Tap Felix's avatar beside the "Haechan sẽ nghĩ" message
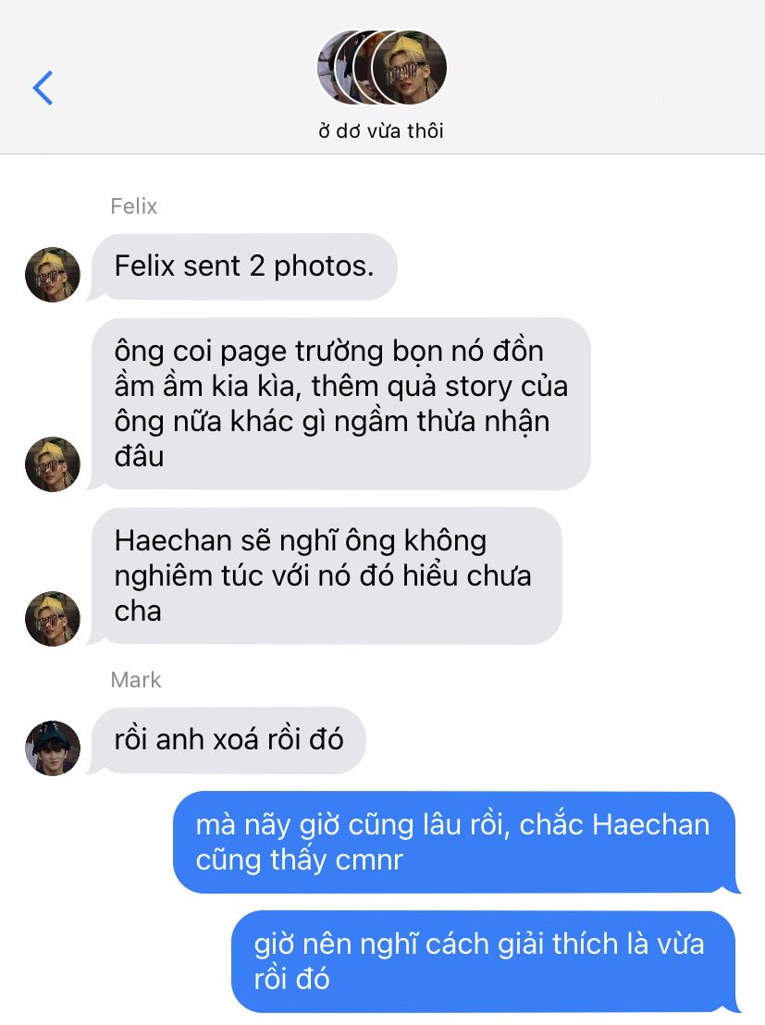The image size is (765, 1025). (53, 619)
